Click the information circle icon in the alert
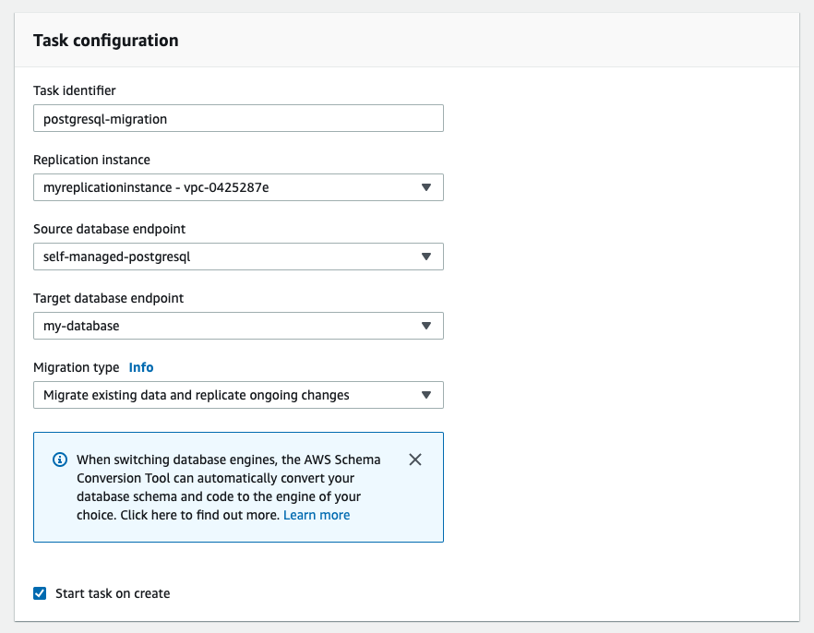814x633 pixels. [61, 459]
